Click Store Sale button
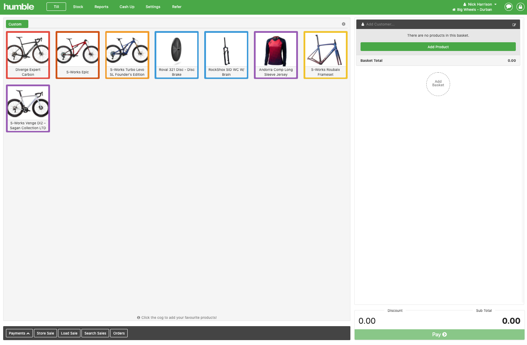The width and height of the screenshot is (527, 345). coord(45,333)
